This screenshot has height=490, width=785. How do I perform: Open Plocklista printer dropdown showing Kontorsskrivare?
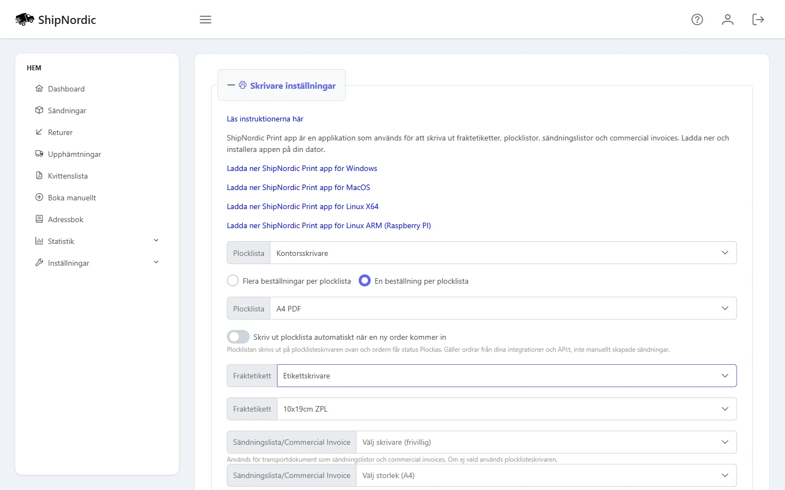(x=503, y=253)
